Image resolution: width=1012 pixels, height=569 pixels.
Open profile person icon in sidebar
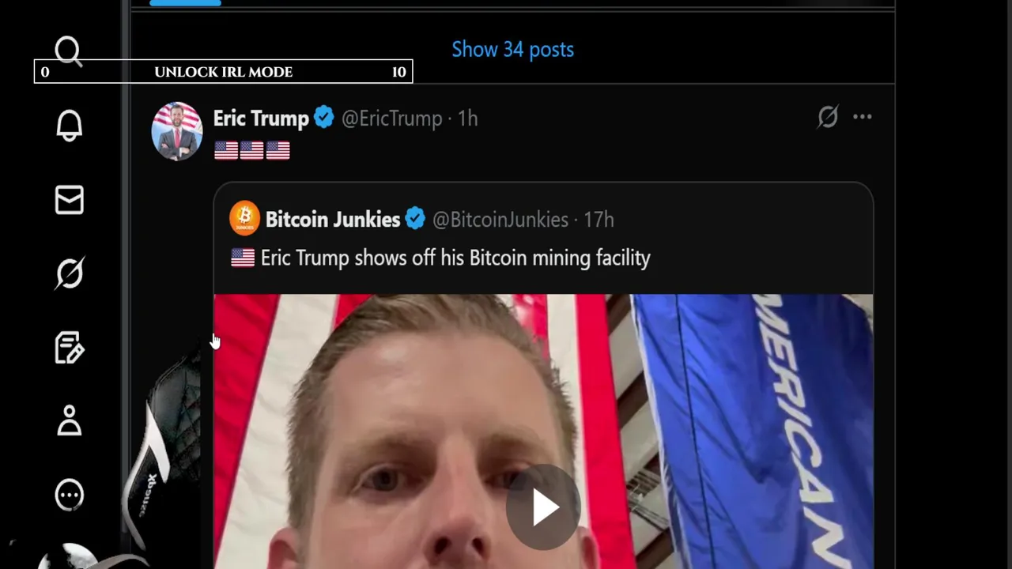tap(69, 421)
